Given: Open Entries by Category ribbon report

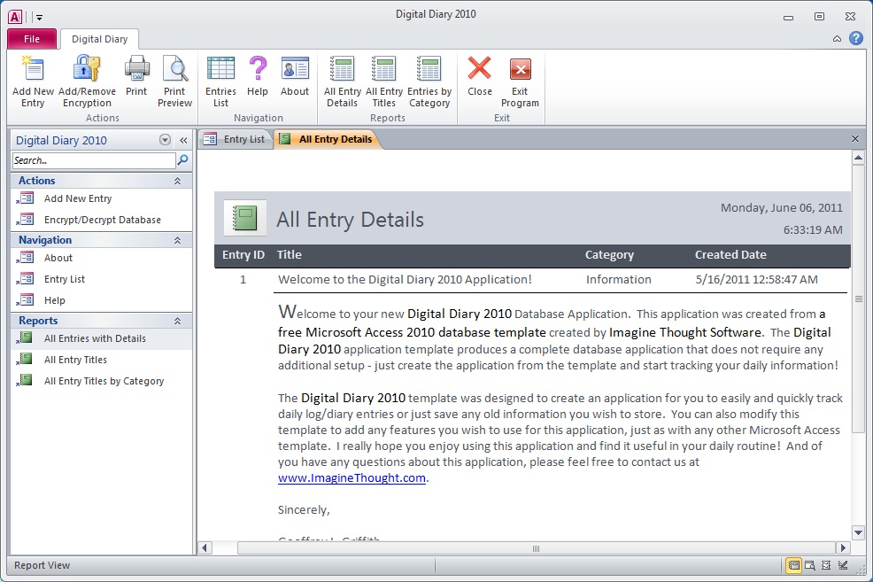Looking at the screenshot, I should click(429, 81).
